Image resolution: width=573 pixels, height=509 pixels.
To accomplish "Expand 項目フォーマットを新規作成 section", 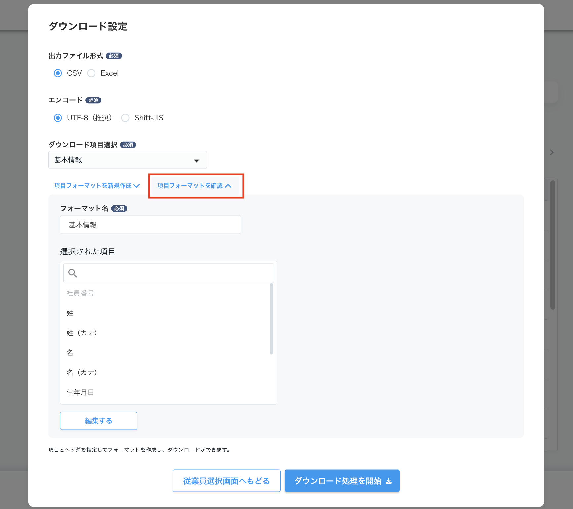I will tap(97, 186).
